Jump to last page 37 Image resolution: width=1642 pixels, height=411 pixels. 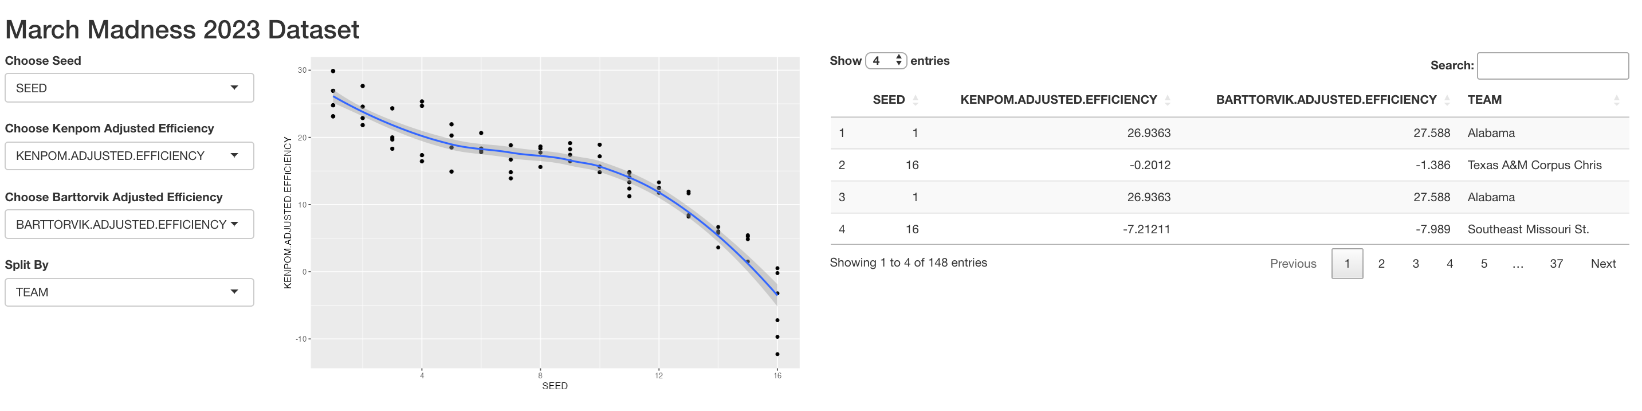pyautogui.click(x=1557, y=264)
